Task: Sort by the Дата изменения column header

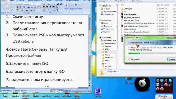Action: [x=163, y=5]
